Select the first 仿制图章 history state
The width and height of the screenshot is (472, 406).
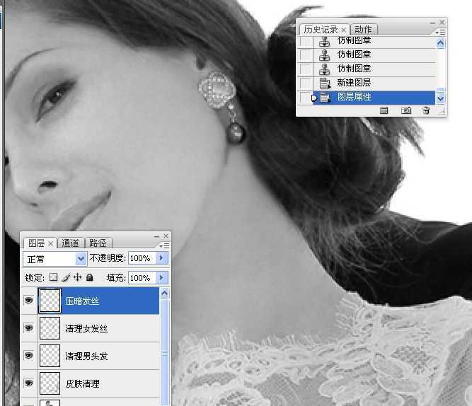tap(374, 41)
